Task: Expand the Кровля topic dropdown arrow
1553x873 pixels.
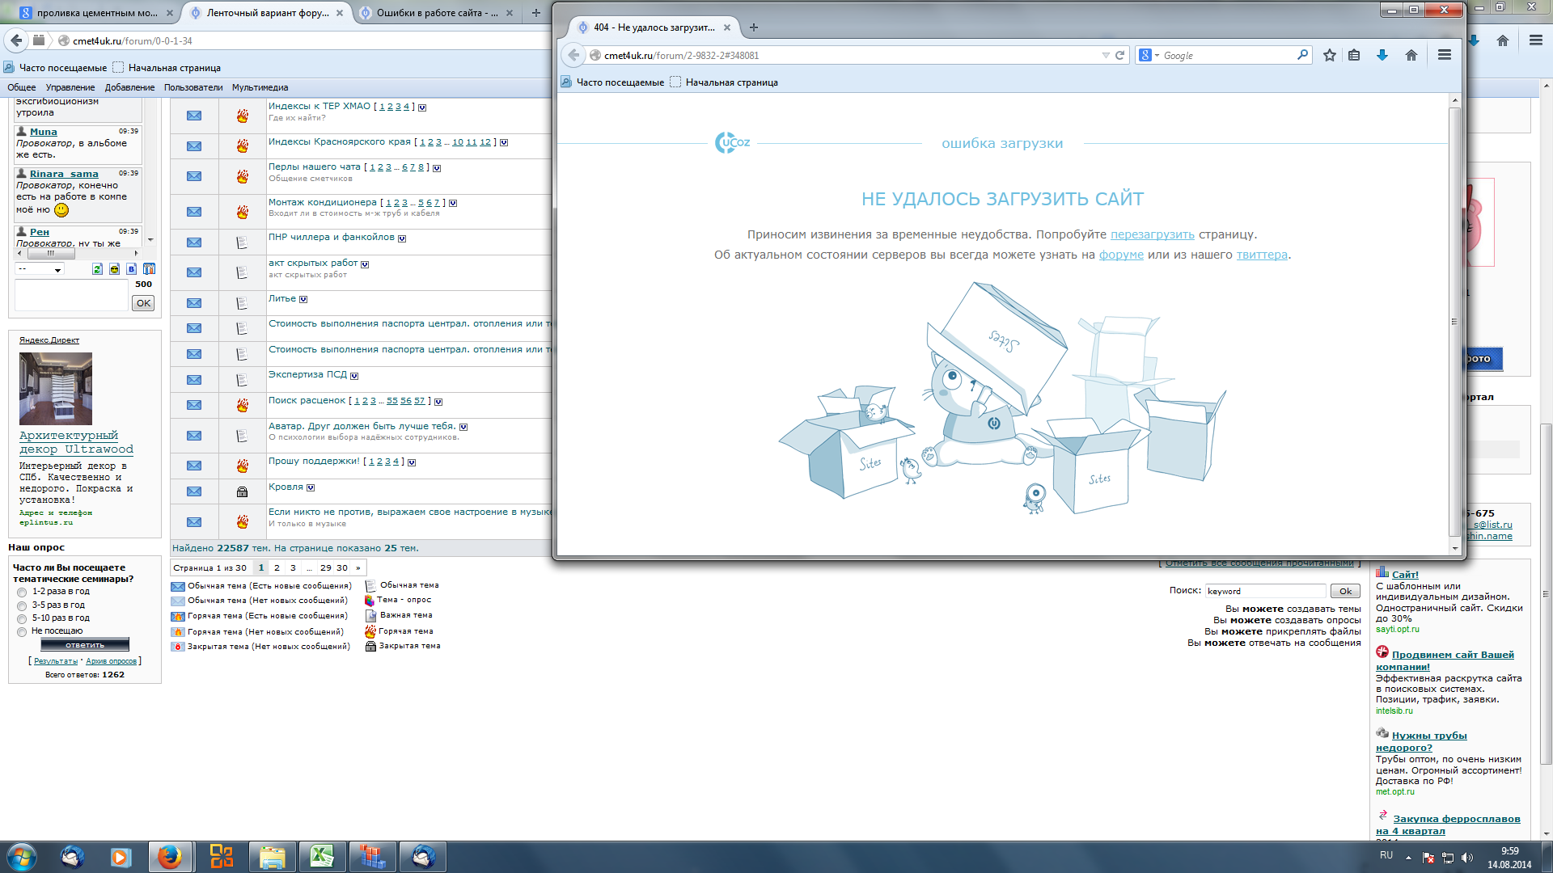Action: click(311, 487)
